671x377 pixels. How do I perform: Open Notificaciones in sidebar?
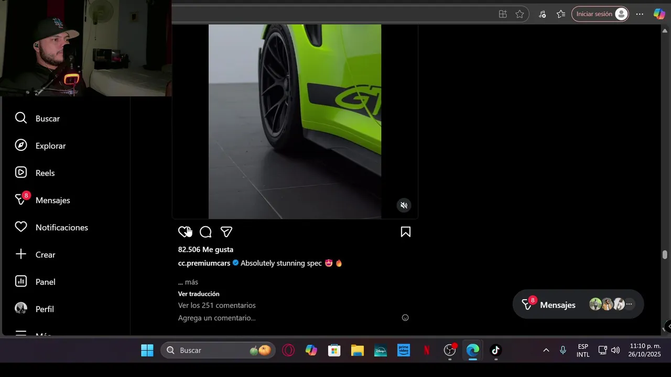[51, 227]
